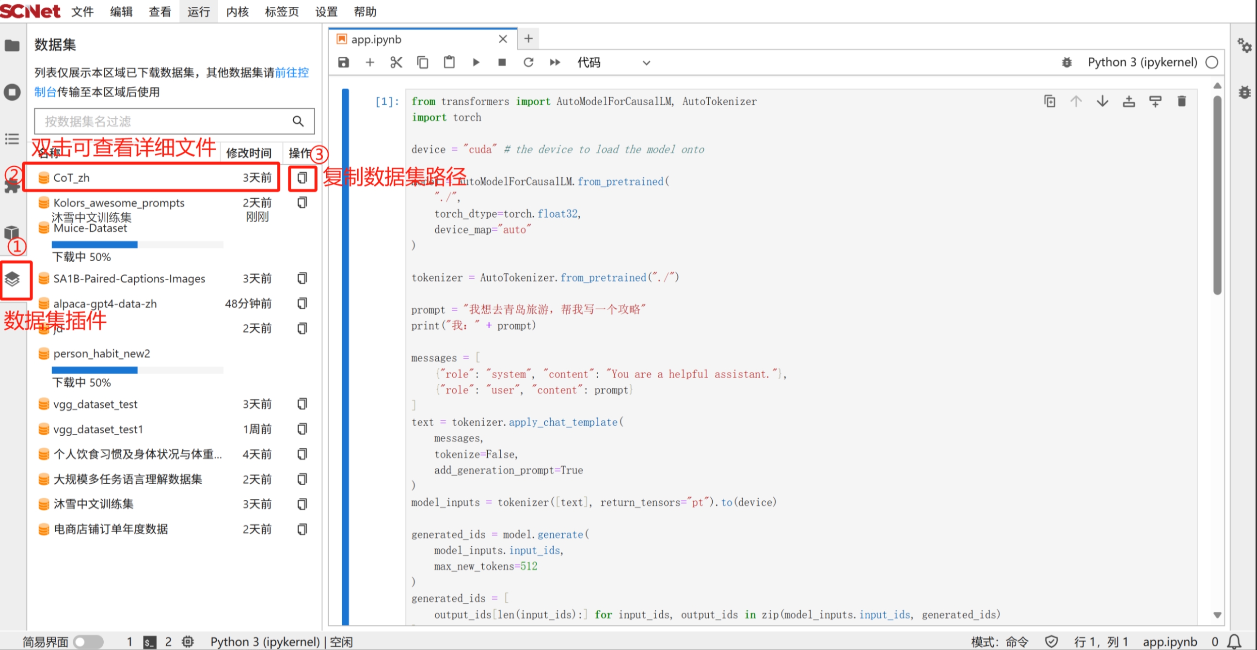Screen dimensions: 1257x650
Task: Follow the 前往控制台 link
Action: point(291,73)
